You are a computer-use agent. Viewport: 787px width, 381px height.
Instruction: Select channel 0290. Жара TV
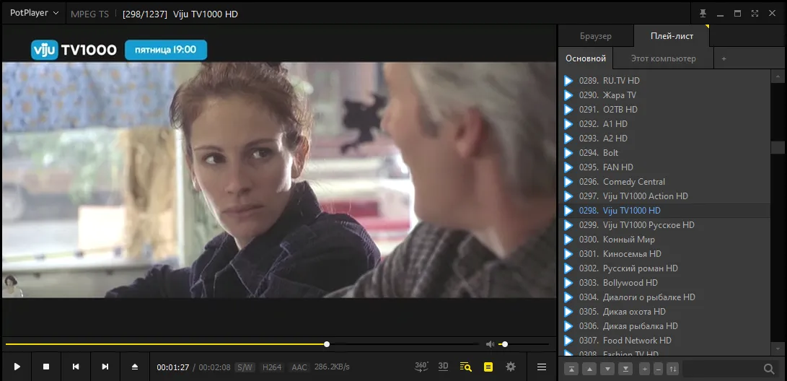664,95
